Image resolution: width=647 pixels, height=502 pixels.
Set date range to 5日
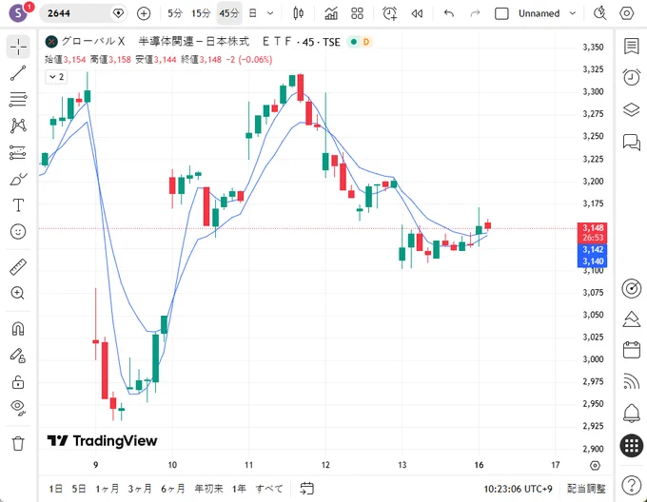(79, 489)
